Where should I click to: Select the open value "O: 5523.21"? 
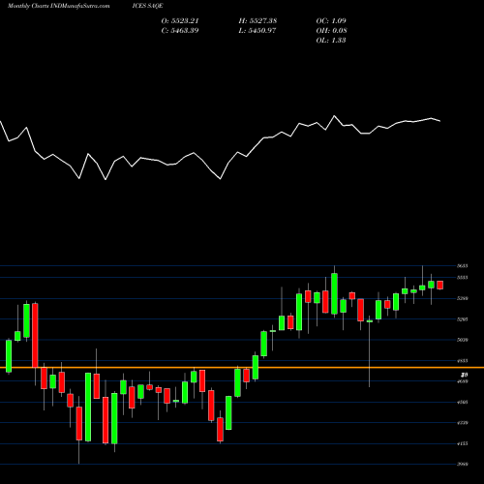click(x=180, y=21)
